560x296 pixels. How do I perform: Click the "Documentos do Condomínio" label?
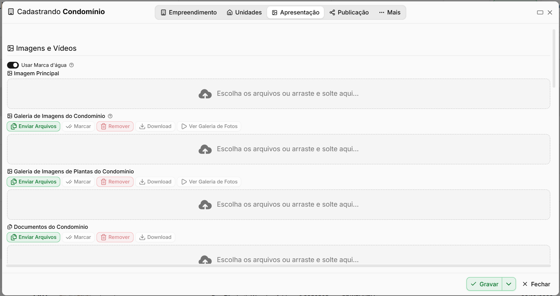pos(51,227)
